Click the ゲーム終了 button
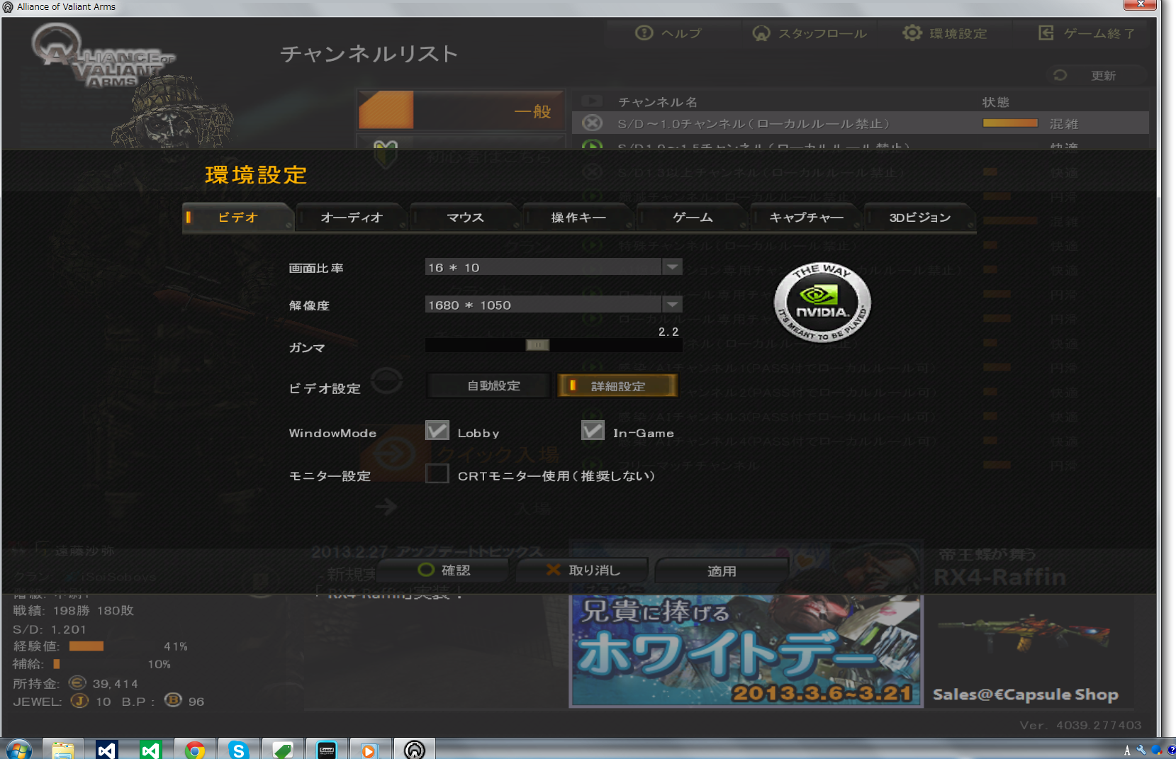The height and width of the screenshot is (759, 1176). click(x=1087, y=33)
